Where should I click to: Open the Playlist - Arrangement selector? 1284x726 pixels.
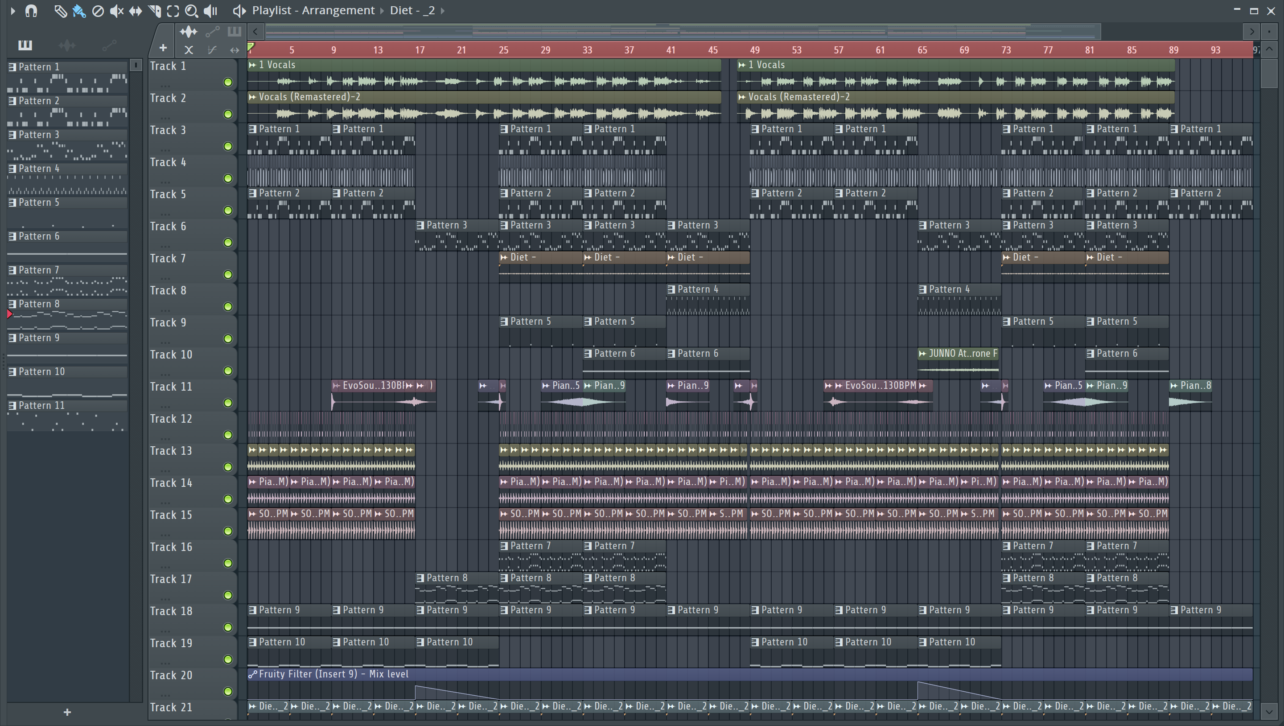[x=313, y=11]
